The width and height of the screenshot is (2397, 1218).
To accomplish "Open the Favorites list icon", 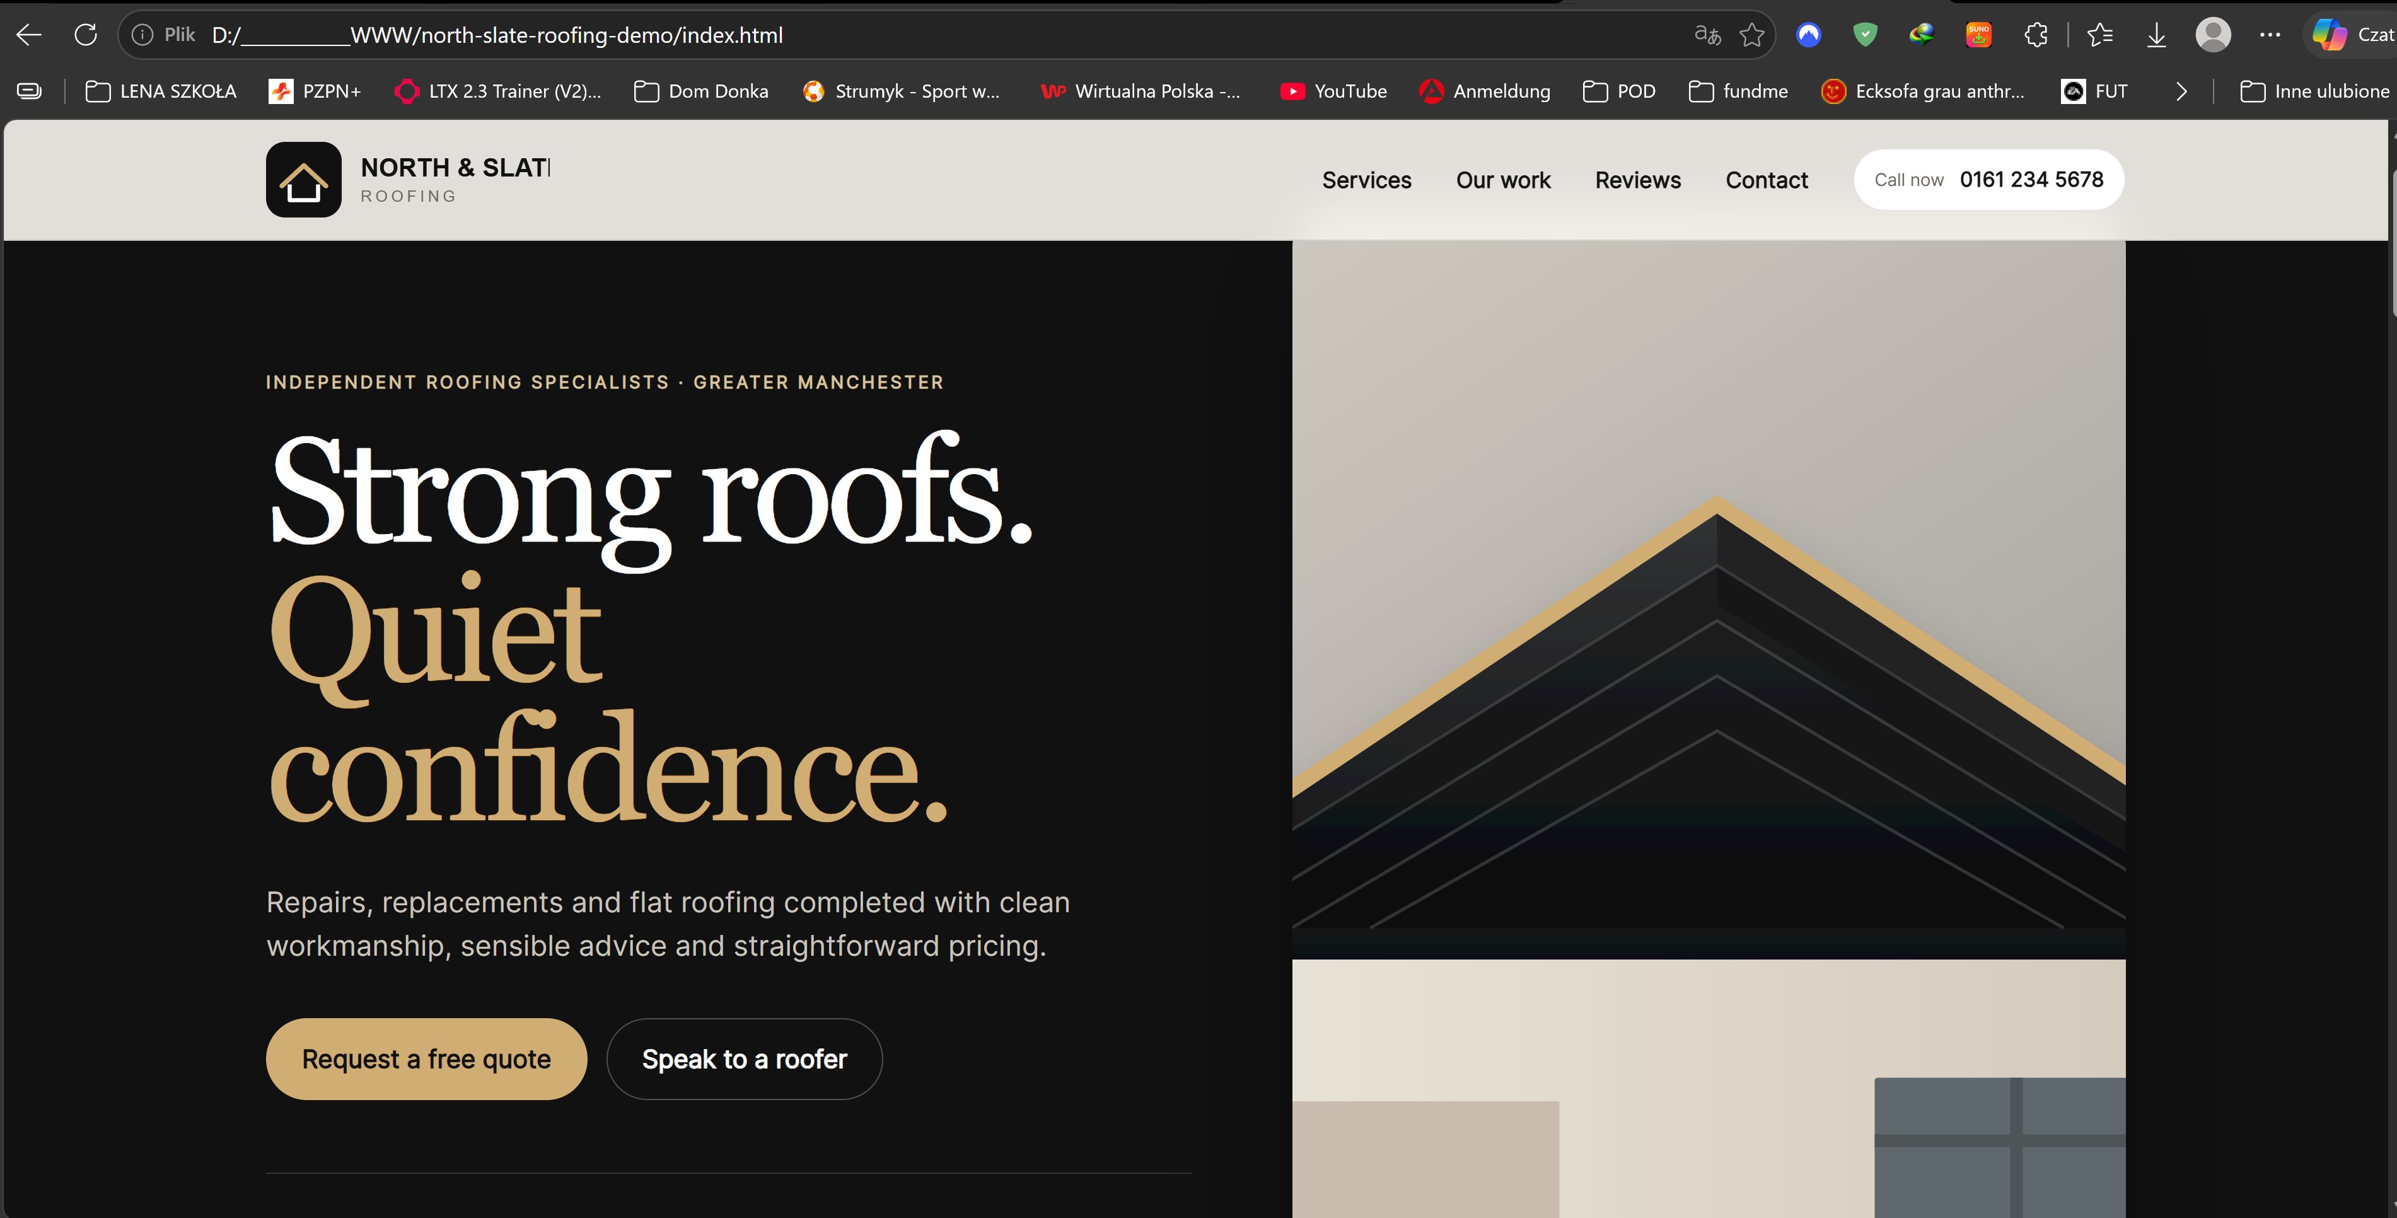I will click(x=2100, y=35).
